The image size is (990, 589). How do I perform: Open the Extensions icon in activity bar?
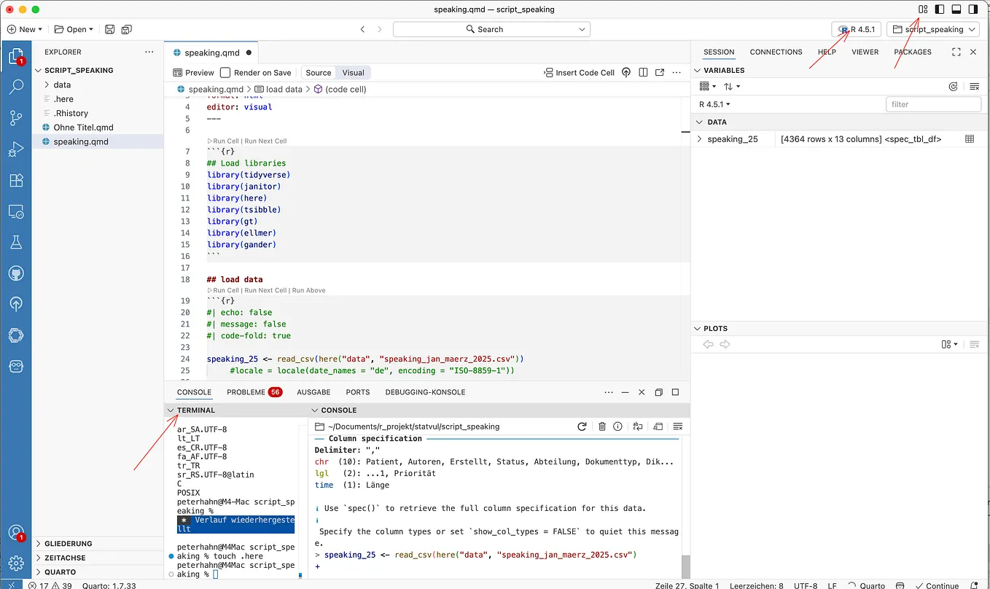16,179
